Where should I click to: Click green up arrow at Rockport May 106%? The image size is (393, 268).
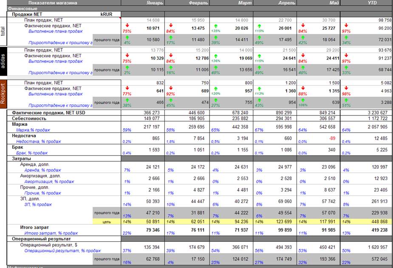(301, 100)
